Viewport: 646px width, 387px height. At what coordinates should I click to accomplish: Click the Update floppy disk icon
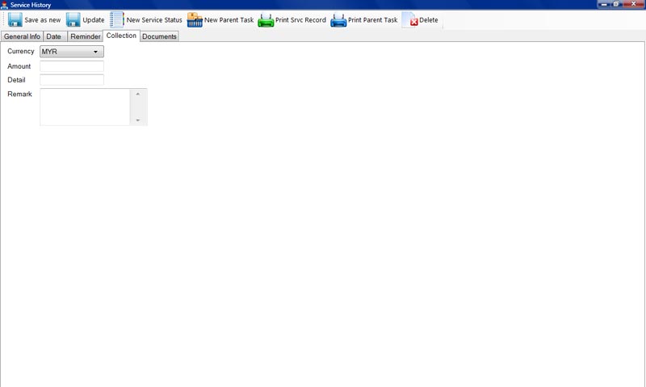point(73,19)
